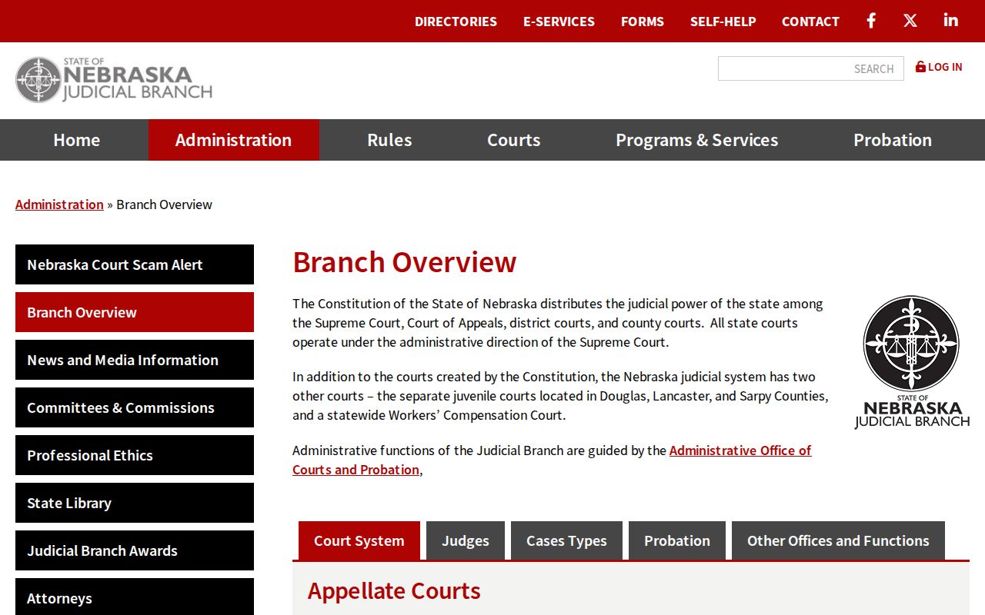This screenshot has width=985, height=615.
Task: Click the Administration breadcrumb link
Action: point(59,204)
